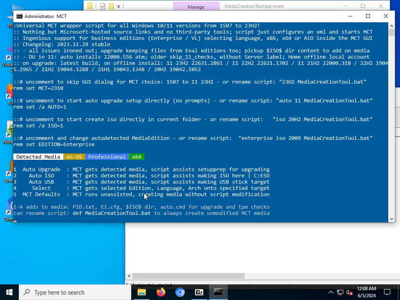
Task: Click console scrollbar up arrow
Action: click(x=391, y=26)
